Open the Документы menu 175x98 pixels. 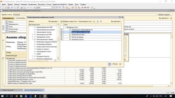click(42, 5)
